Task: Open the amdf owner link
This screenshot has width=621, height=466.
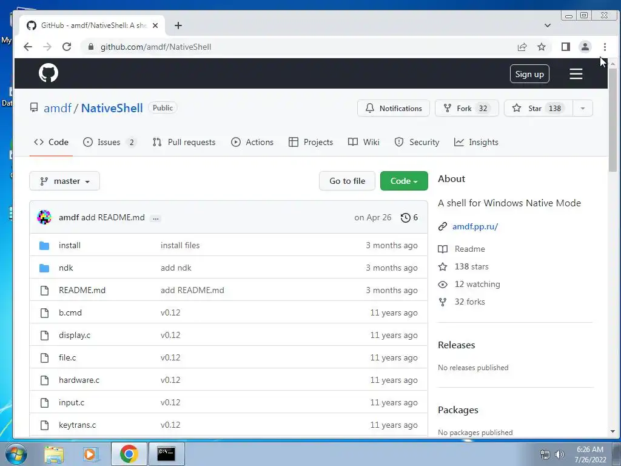Action: 58,108
